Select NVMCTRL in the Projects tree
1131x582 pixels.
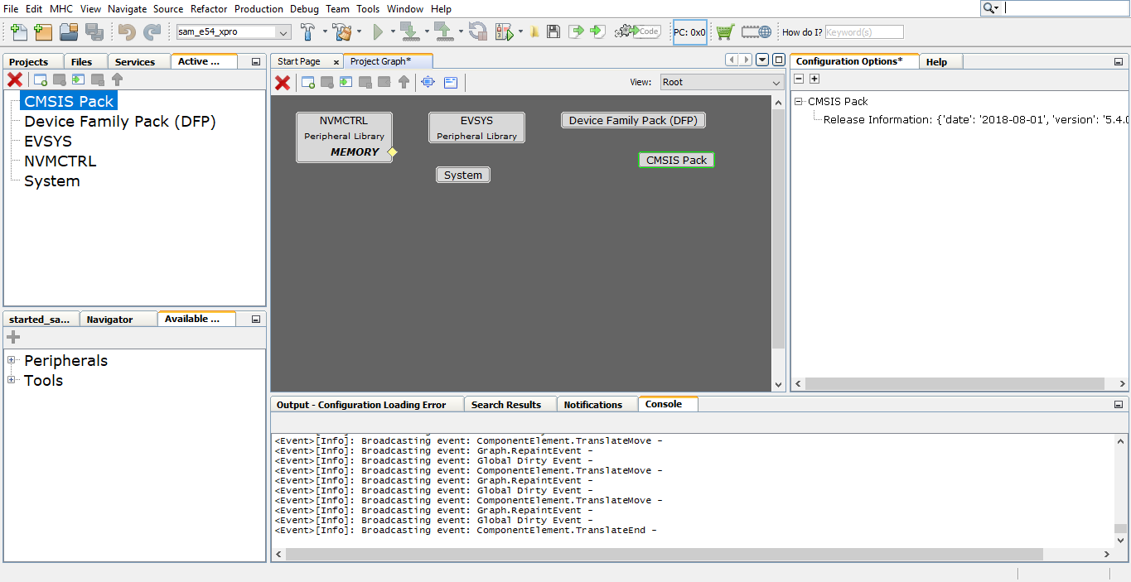(59, 161)
